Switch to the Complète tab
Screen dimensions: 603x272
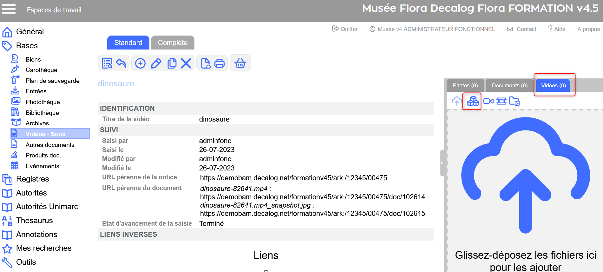173,43
